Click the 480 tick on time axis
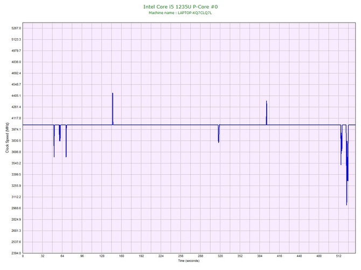The image size is (361, 270). pos(319,256)
